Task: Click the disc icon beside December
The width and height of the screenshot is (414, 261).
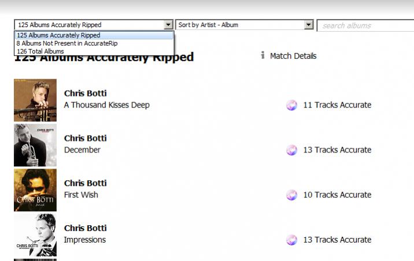Action: point(291,150)
